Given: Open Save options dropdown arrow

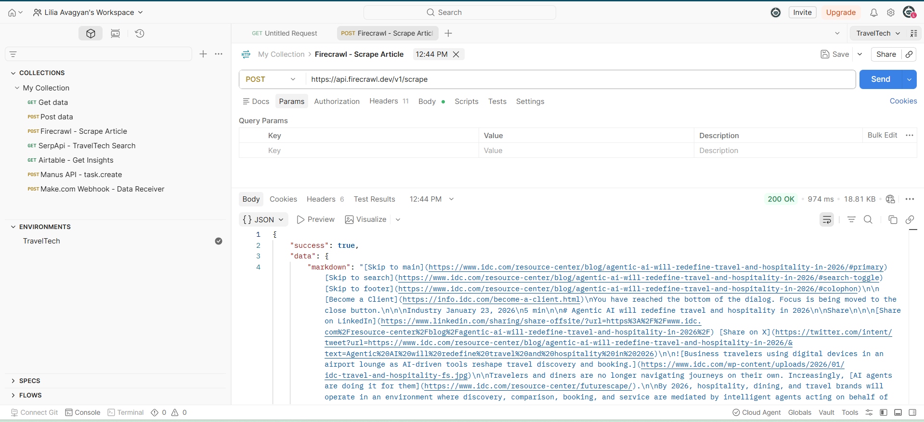Looking at the screenshot, I should pyautogui.click(x=860, y=54).
